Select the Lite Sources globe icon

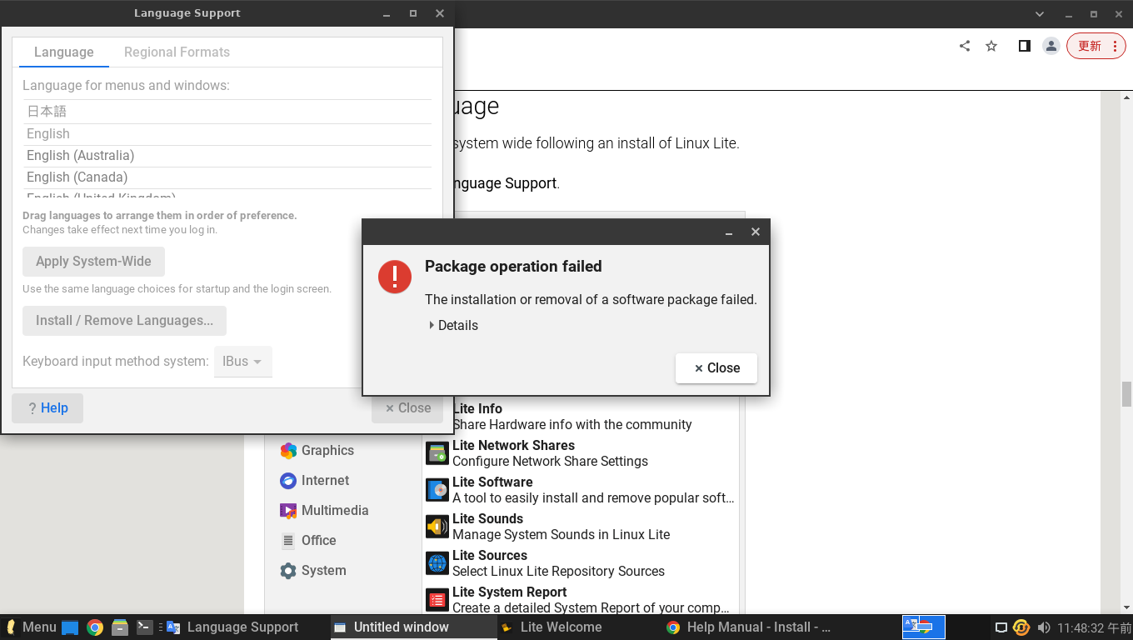click(x=437, y=562)
